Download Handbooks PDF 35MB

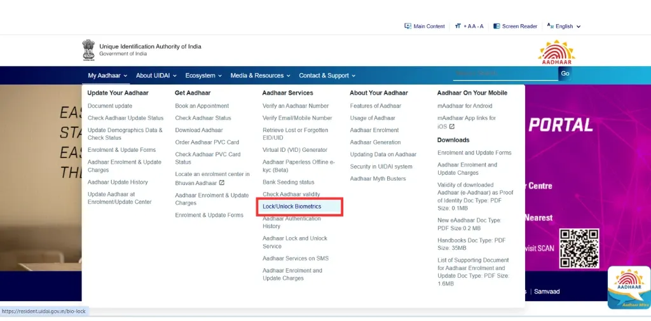coord(471,244)
